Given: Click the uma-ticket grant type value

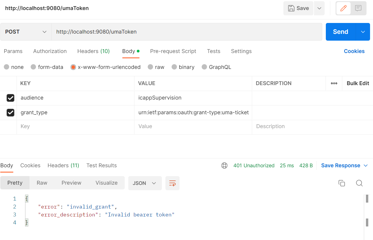Looking at the screenshot, I should pos(193,112).
